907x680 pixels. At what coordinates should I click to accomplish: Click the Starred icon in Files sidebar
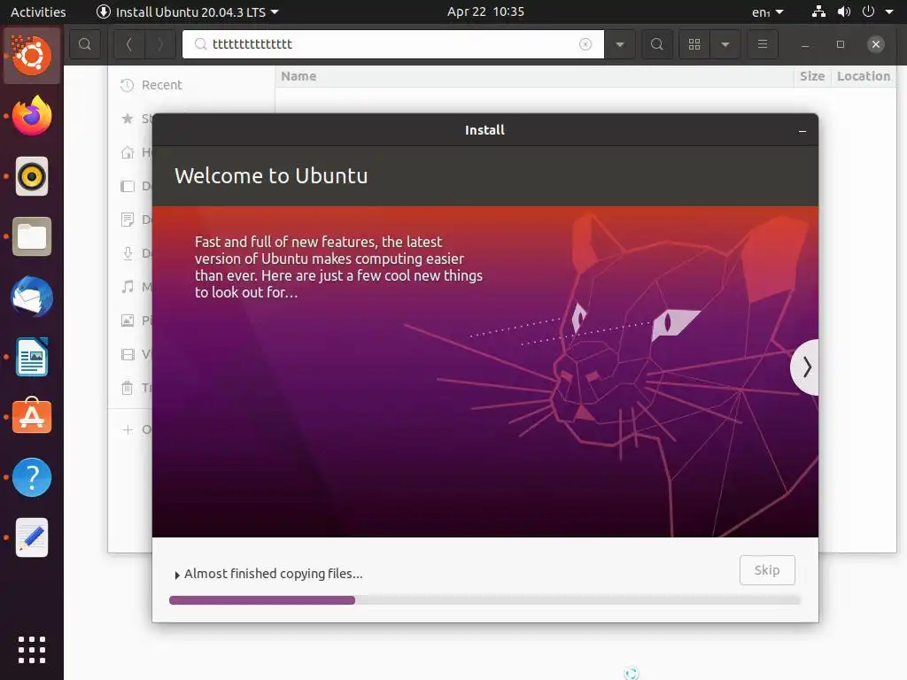click(x=128, y=119)
